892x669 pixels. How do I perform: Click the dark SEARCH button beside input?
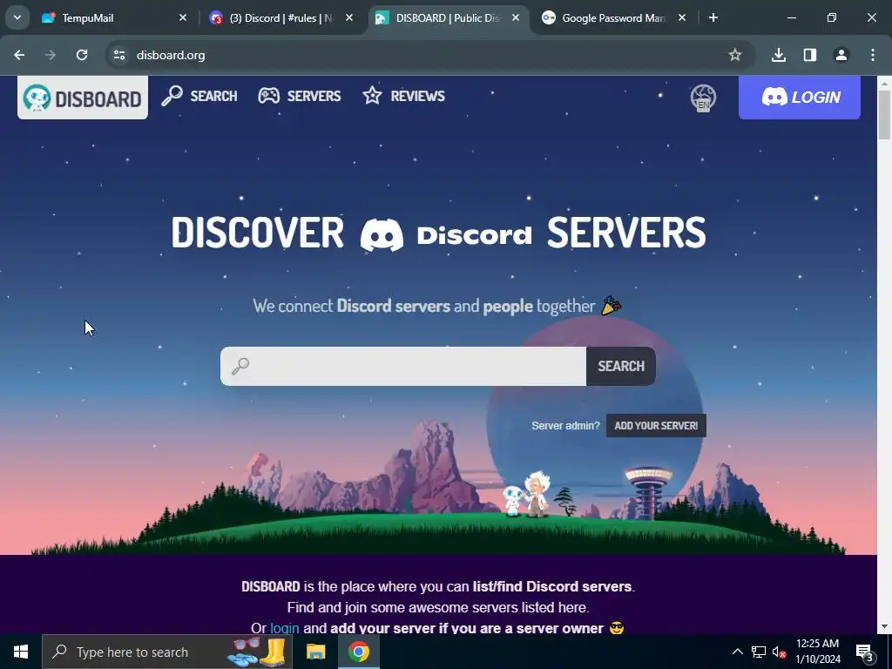(620, 367)
